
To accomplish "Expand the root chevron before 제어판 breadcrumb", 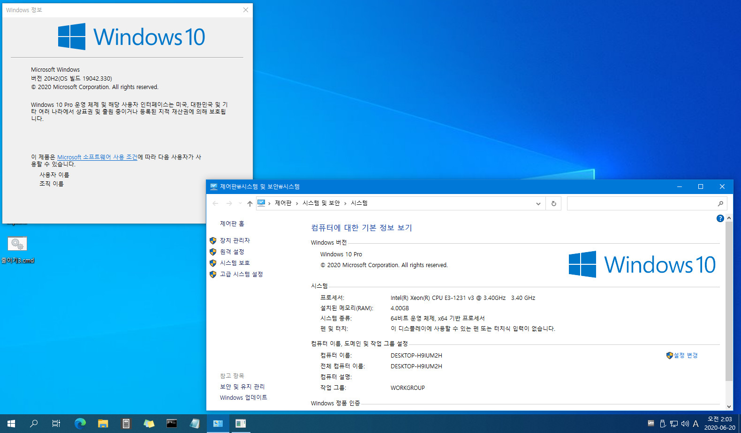I will 269,203.
